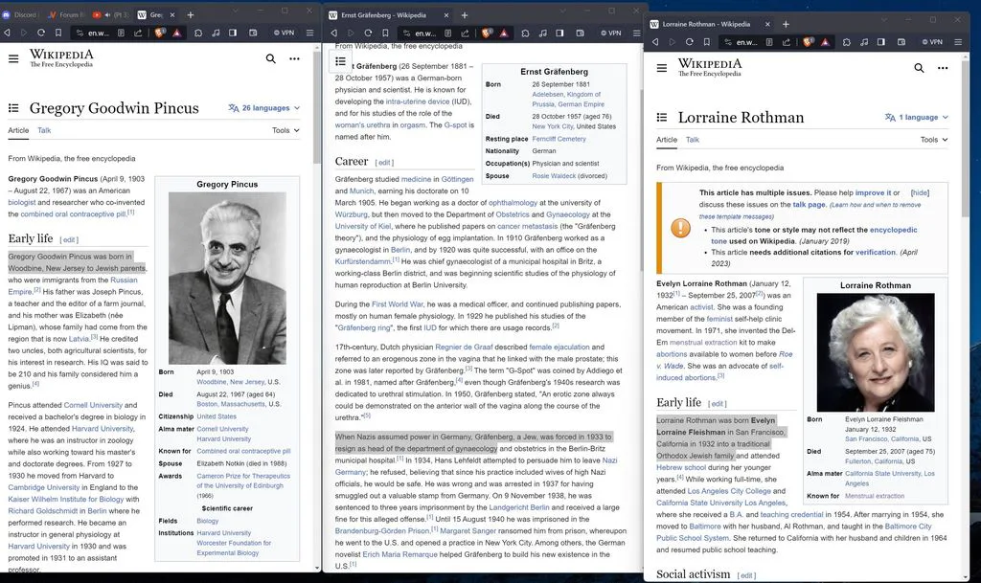Open the share icon in Gräfenberg address bar
This screenshot has width=981, height=583.
[465, 34]
